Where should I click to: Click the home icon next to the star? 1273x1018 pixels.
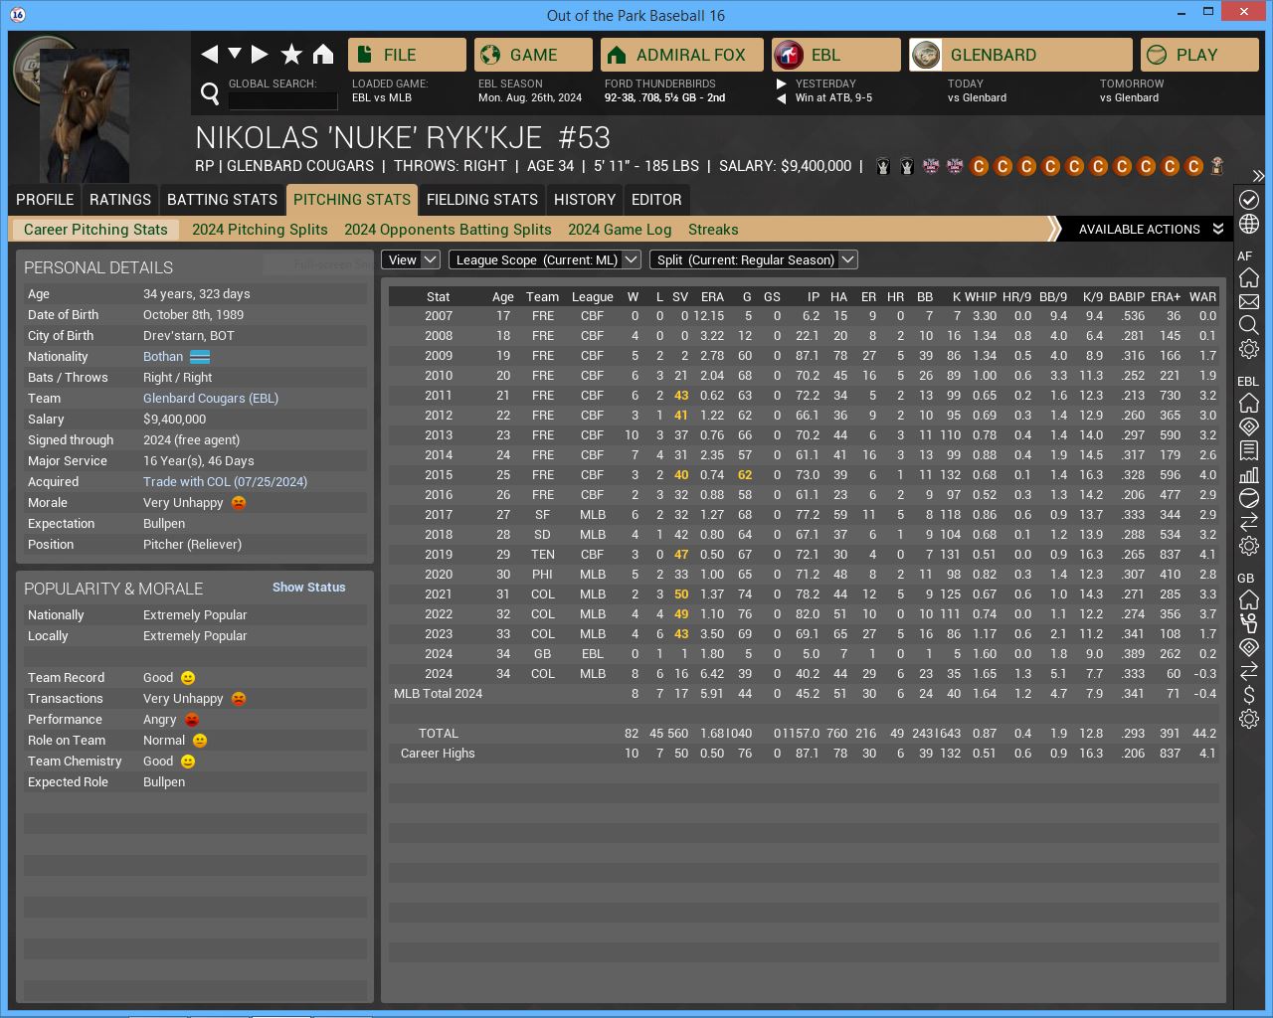(x=323, y=55)
